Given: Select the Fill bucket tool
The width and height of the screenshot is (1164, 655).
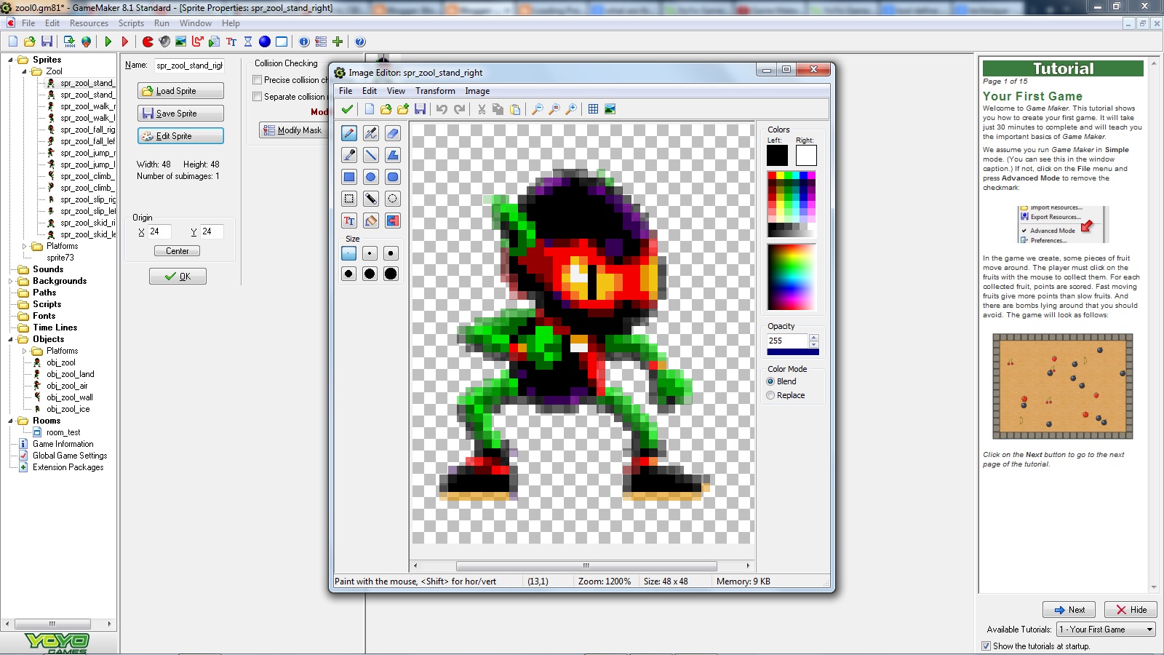Looking at the screenshot, I should coord(371,221).
